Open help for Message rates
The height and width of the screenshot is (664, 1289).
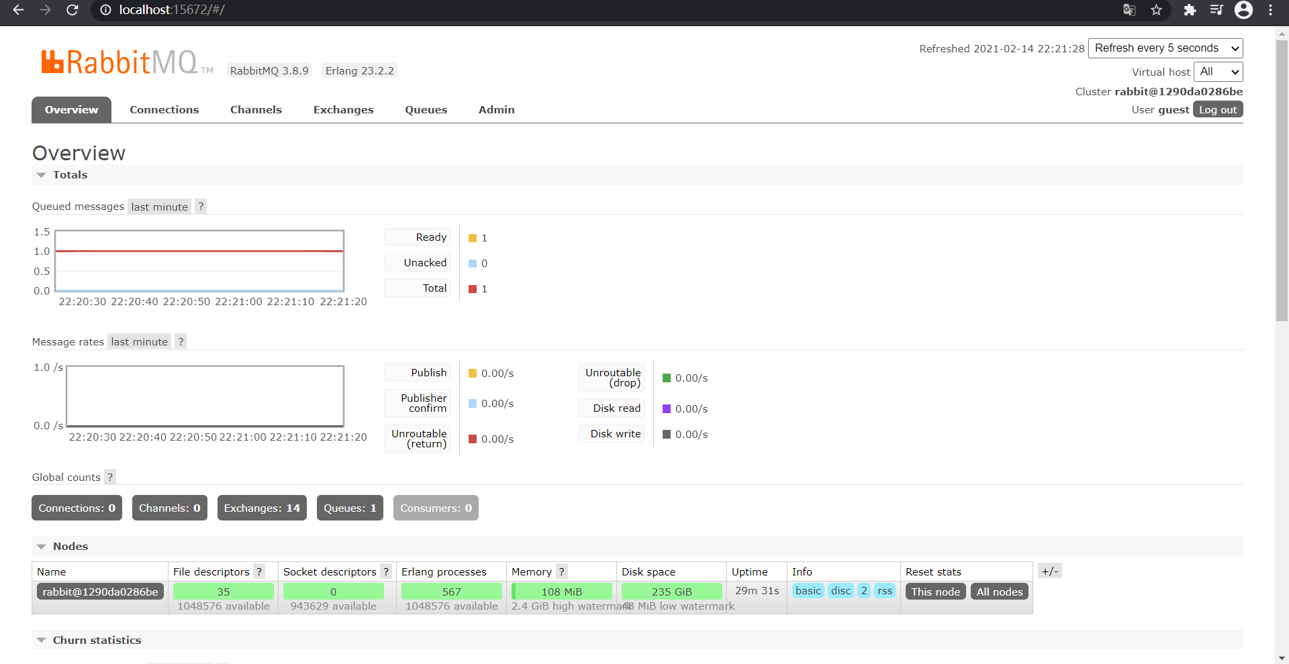pyautogui.click(x=180, y=342)
